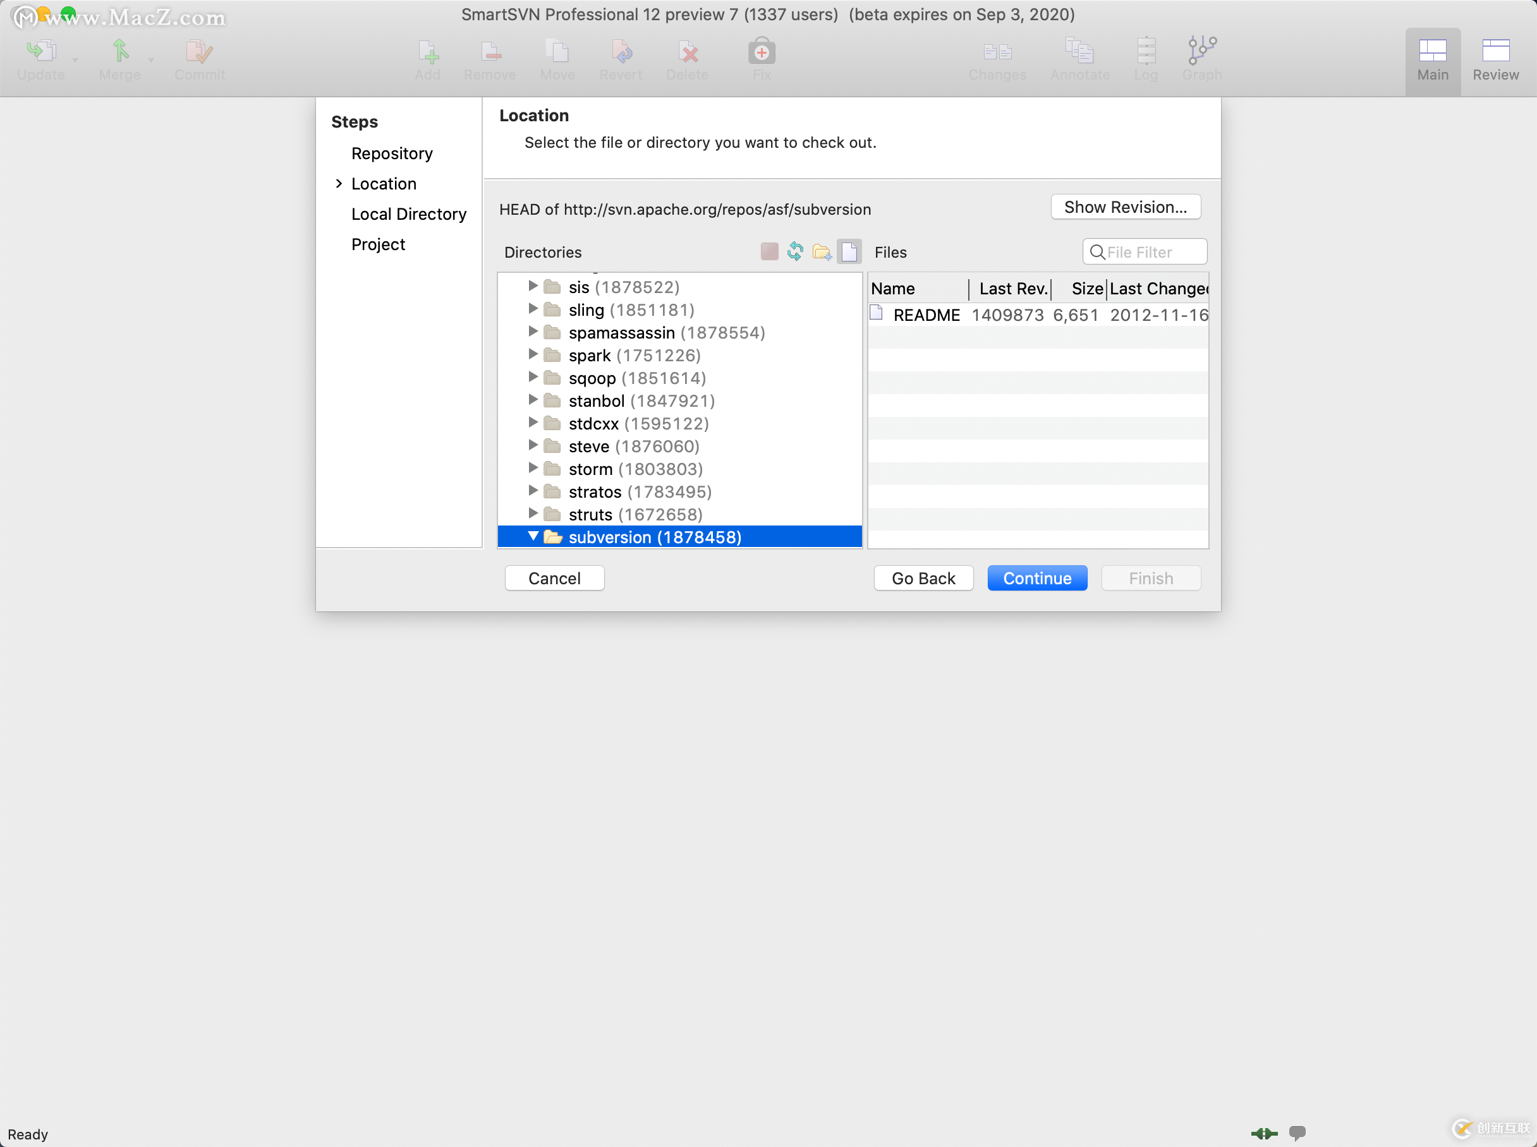Click the Commit toolbar icon
The image size is (1537, 1147).
click(199, 51)
